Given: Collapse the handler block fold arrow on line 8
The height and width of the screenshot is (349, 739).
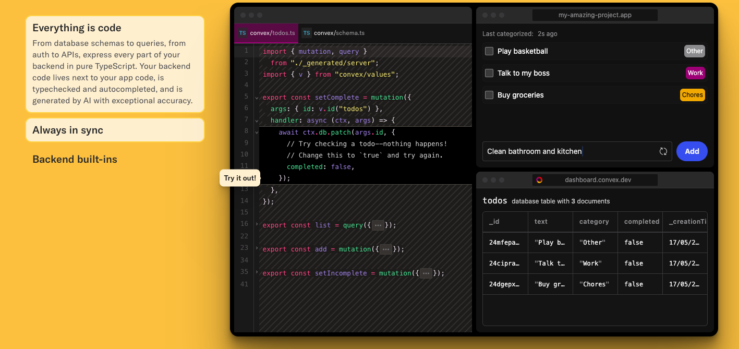Looking at the screenshot, I should (257, 132).
